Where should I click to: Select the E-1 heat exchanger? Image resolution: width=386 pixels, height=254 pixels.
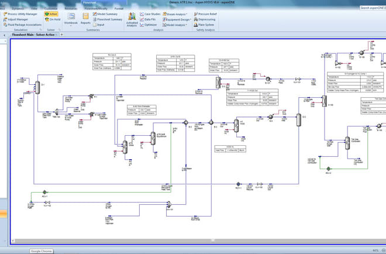[211, 122]
